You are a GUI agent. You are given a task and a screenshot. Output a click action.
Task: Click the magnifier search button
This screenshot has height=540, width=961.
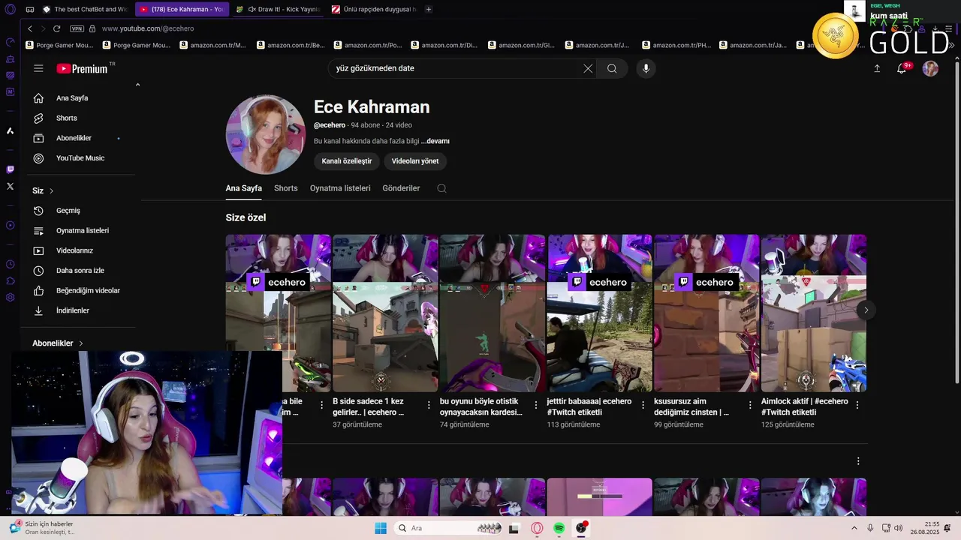click(612, 68)
